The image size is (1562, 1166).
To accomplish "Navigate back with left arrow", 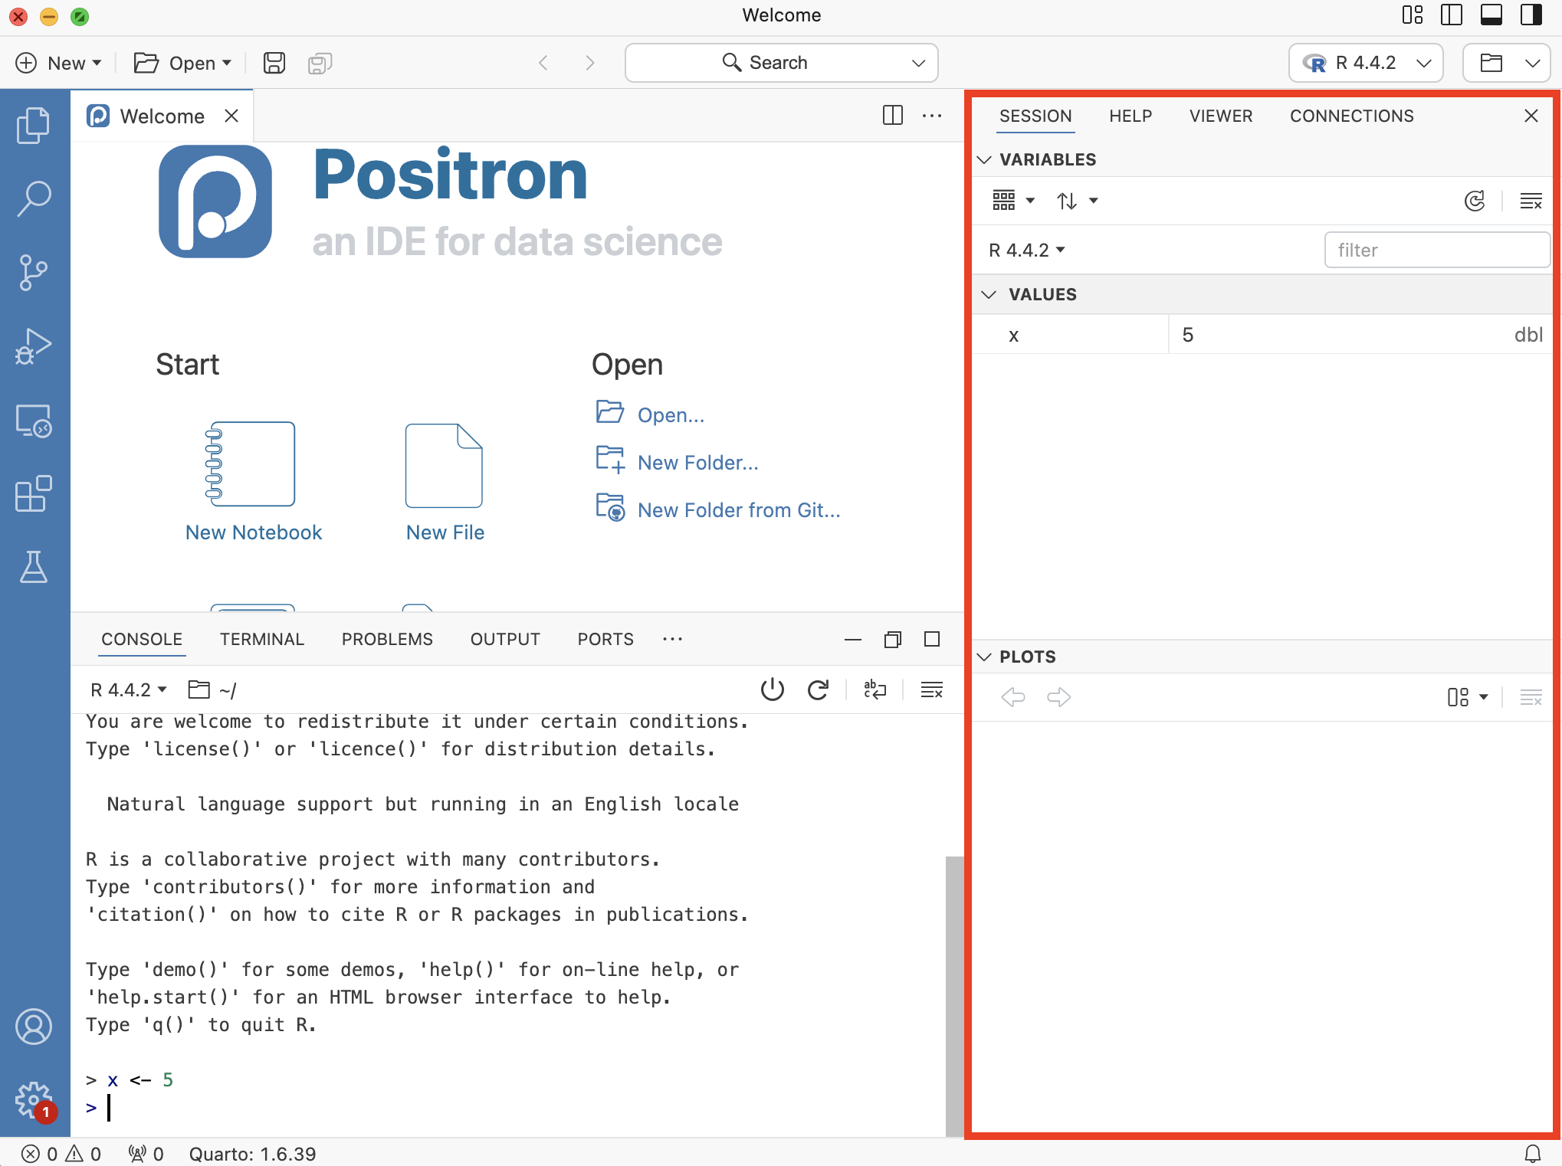I will pyautogui.click(x=543, y=63).
